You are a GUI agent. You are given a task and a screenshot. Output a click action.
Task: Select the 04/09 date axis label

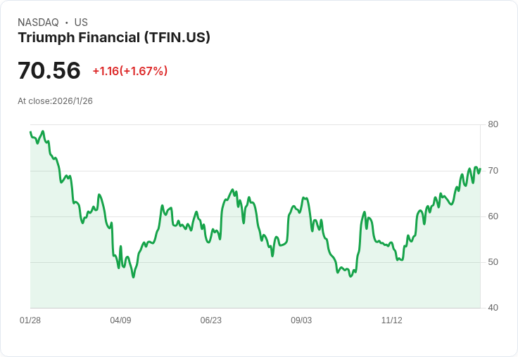pos(120,320)
